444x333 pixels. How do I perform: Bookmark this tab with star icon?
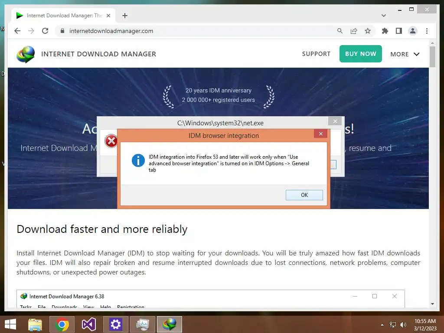[x=368, y=31]
